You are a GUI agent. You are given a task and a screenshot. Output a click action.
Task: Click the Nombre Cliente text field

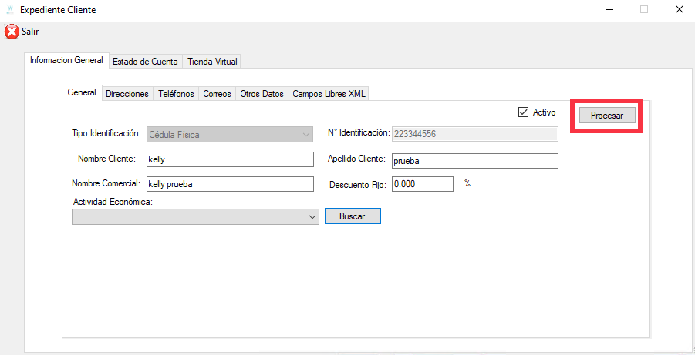(x=229, y=159)
